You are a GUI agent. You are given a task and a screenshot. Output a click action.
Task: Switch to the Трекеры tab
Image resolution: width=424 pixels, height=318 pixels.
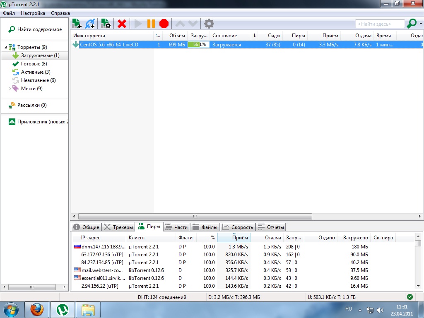pos(118,227)
